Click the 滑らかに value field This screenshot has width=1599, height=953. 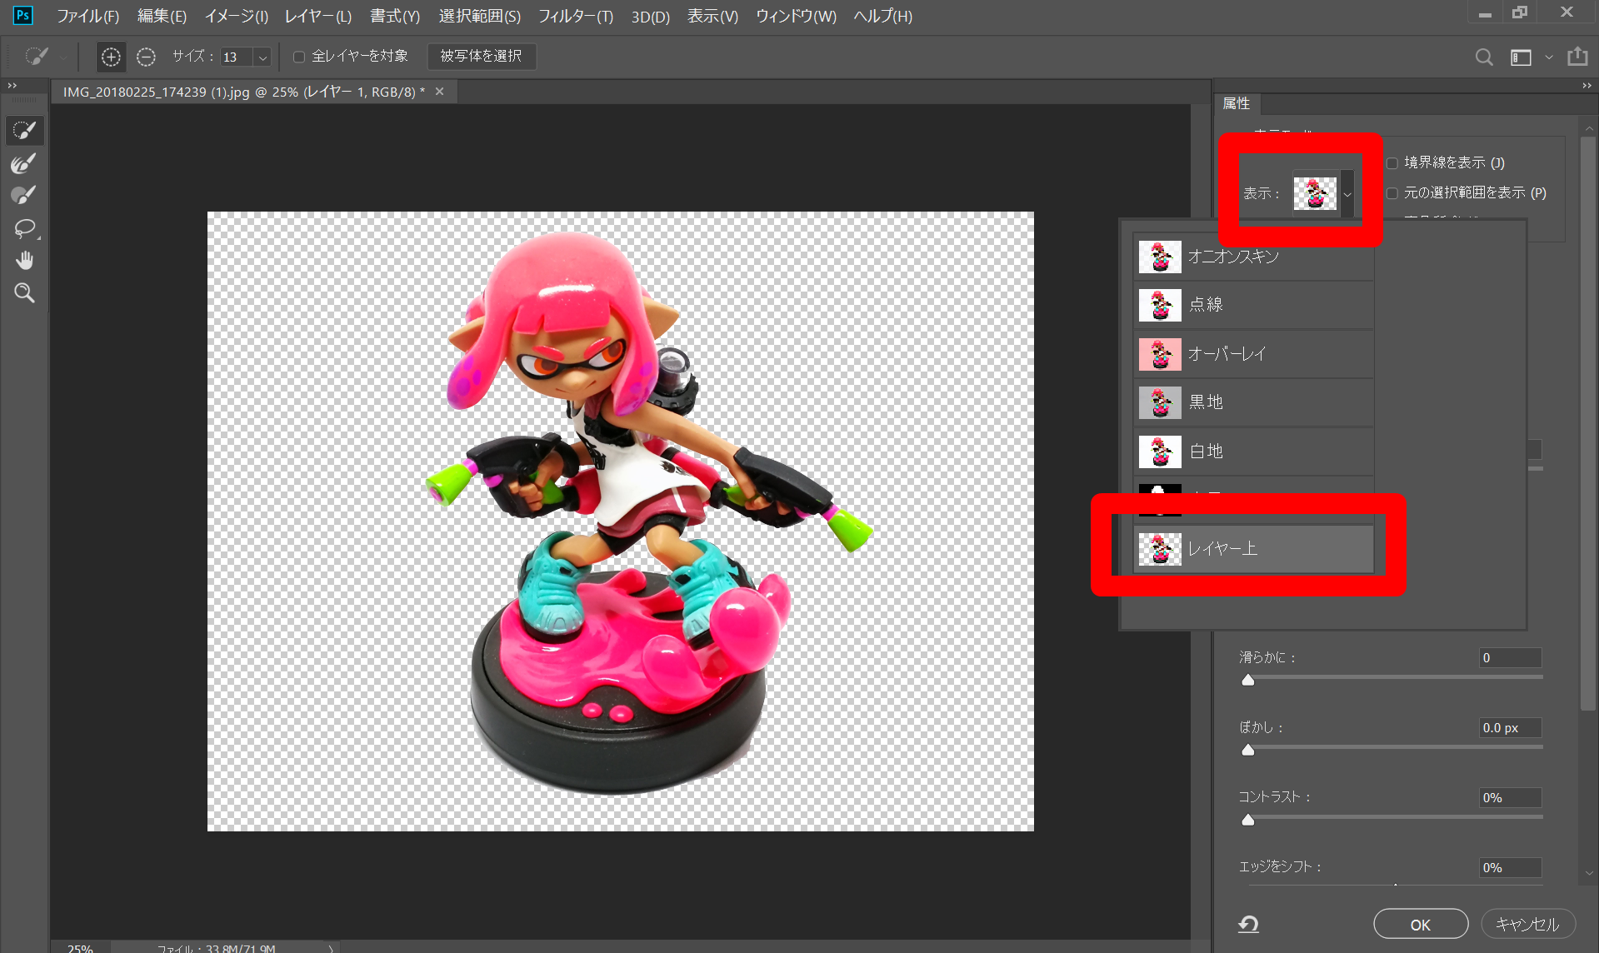pos(1510,657)
